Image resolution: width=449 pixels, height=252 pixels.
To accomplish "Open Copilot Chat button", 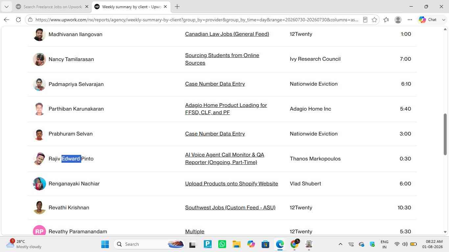I will [x=428, y=20].
